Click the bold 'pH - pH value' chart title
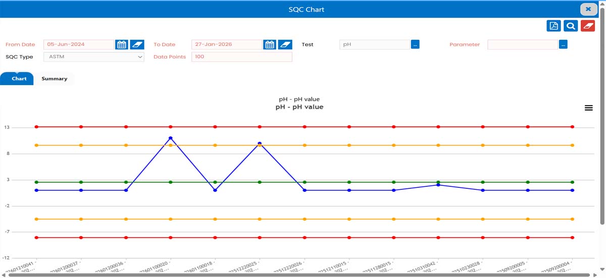Screen dimensions: 606x278 [299, 107]
